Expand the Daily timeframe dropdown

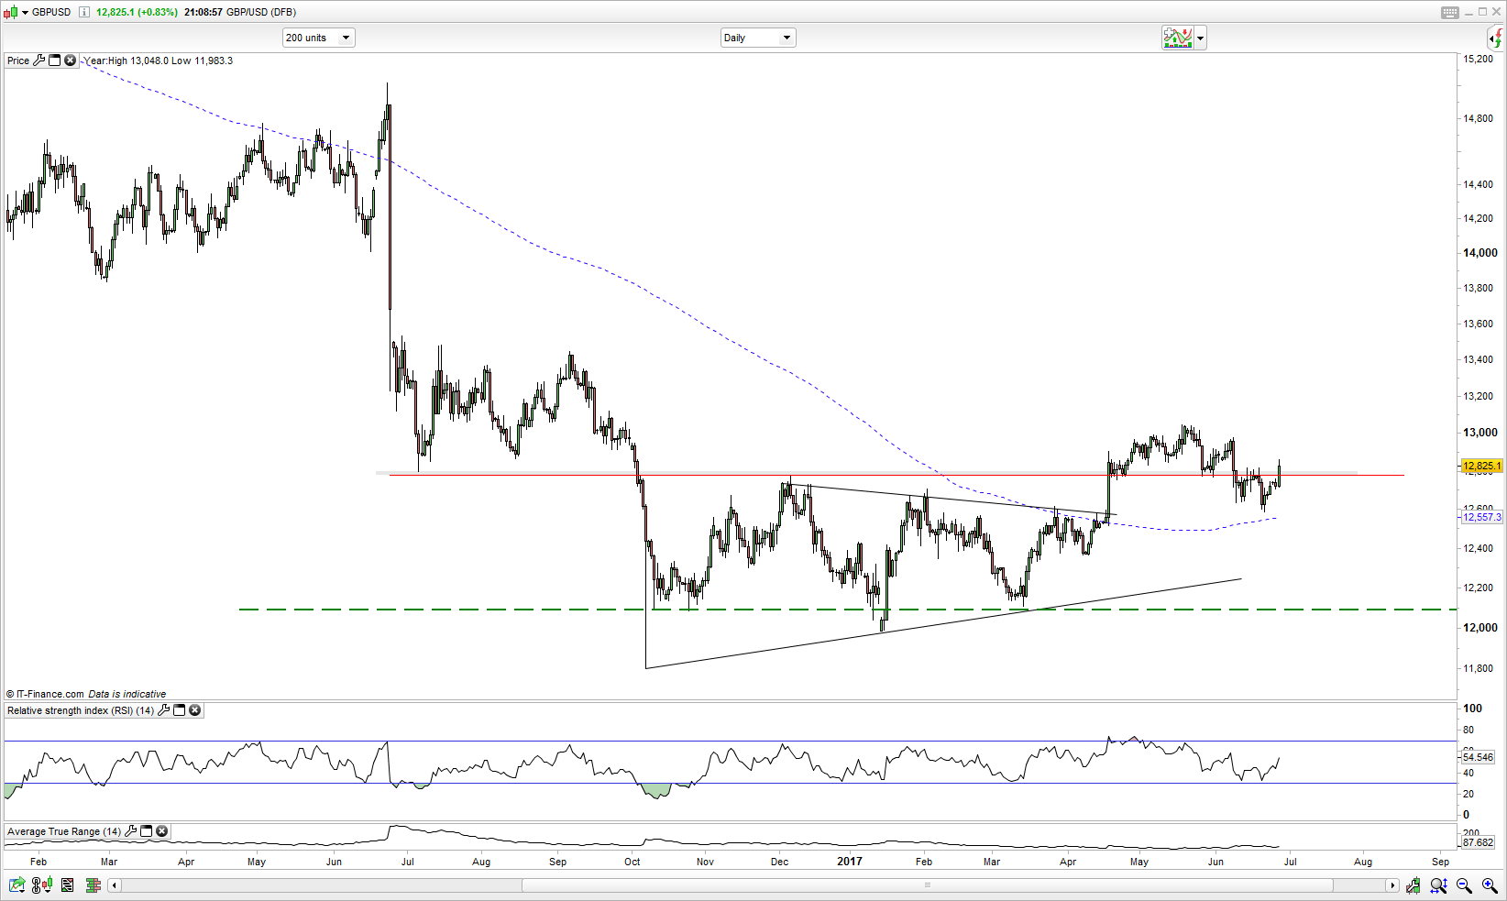point(757,38)
